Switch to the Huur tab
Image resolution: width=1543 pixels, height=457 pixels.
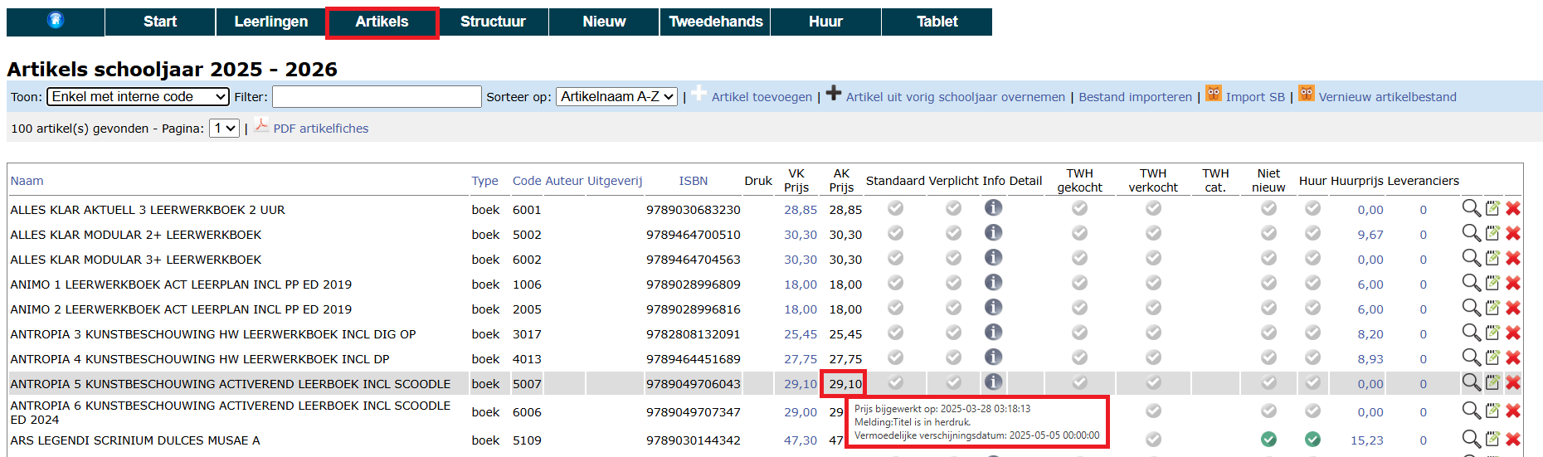pyautogui.click(x=826, y=22)
